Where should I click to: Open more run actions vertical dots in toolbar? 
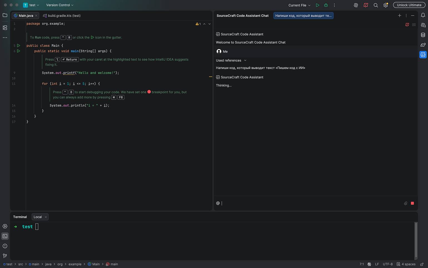pos(334,5)
